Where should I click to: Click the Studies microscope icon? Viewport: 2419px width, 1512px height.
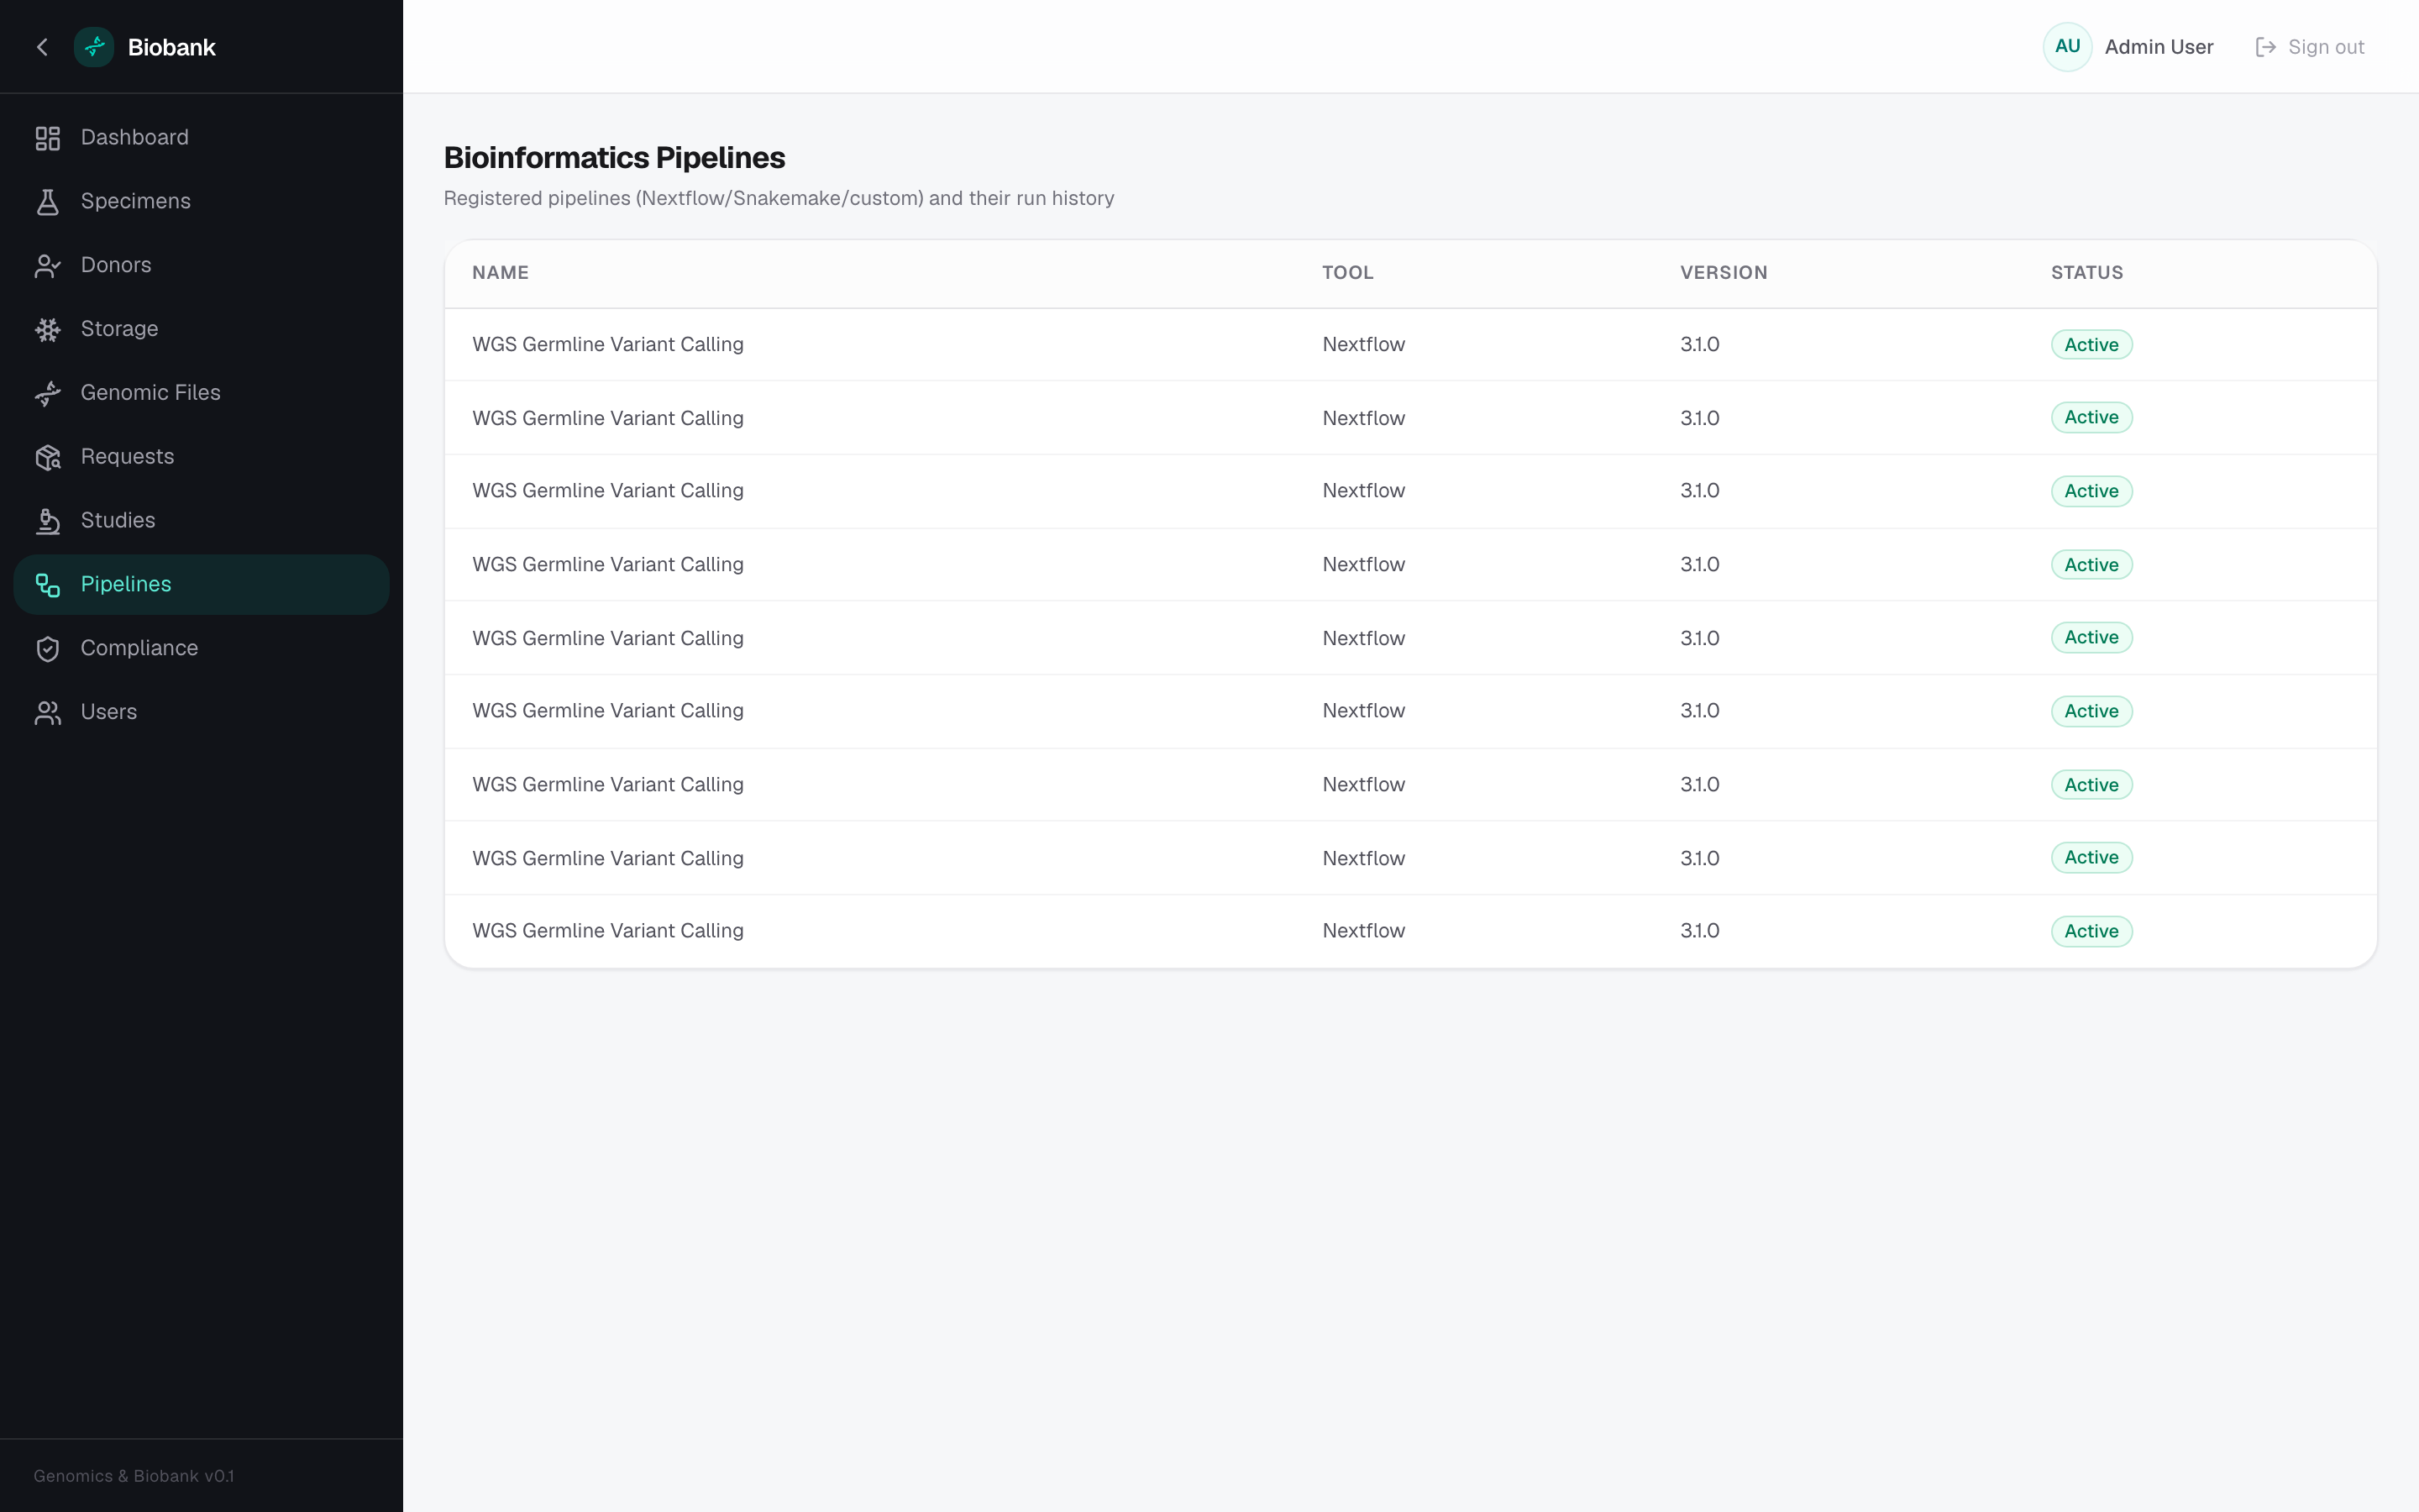[48, 522]
